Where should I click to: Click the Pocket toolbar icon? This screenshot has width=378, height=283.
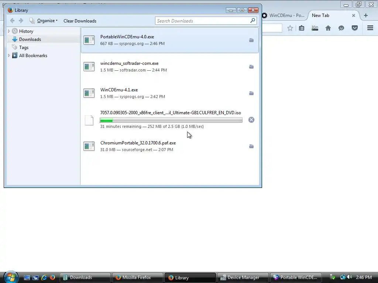pos(354,28)
